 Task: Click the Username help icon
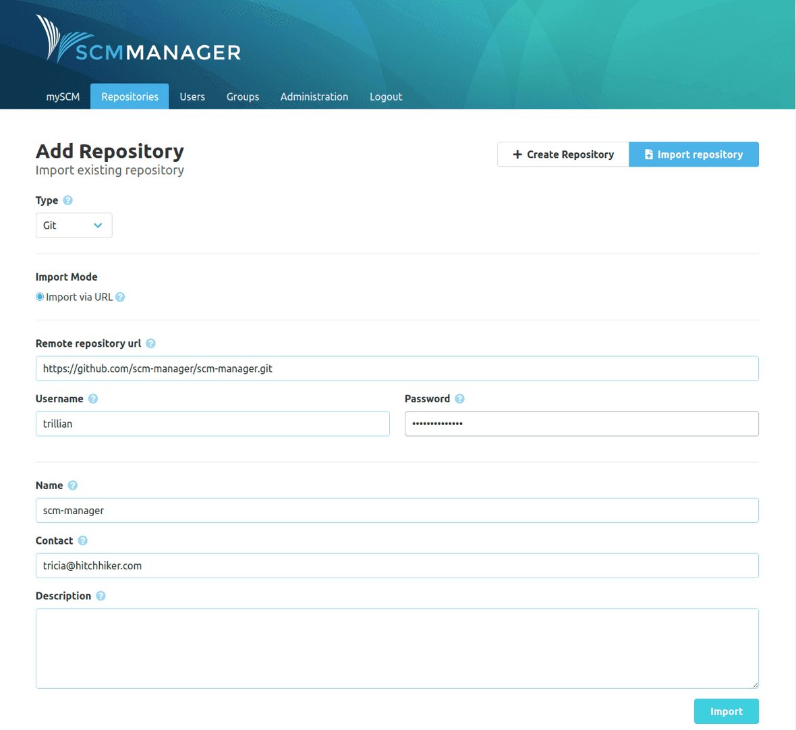coord(92,398)
